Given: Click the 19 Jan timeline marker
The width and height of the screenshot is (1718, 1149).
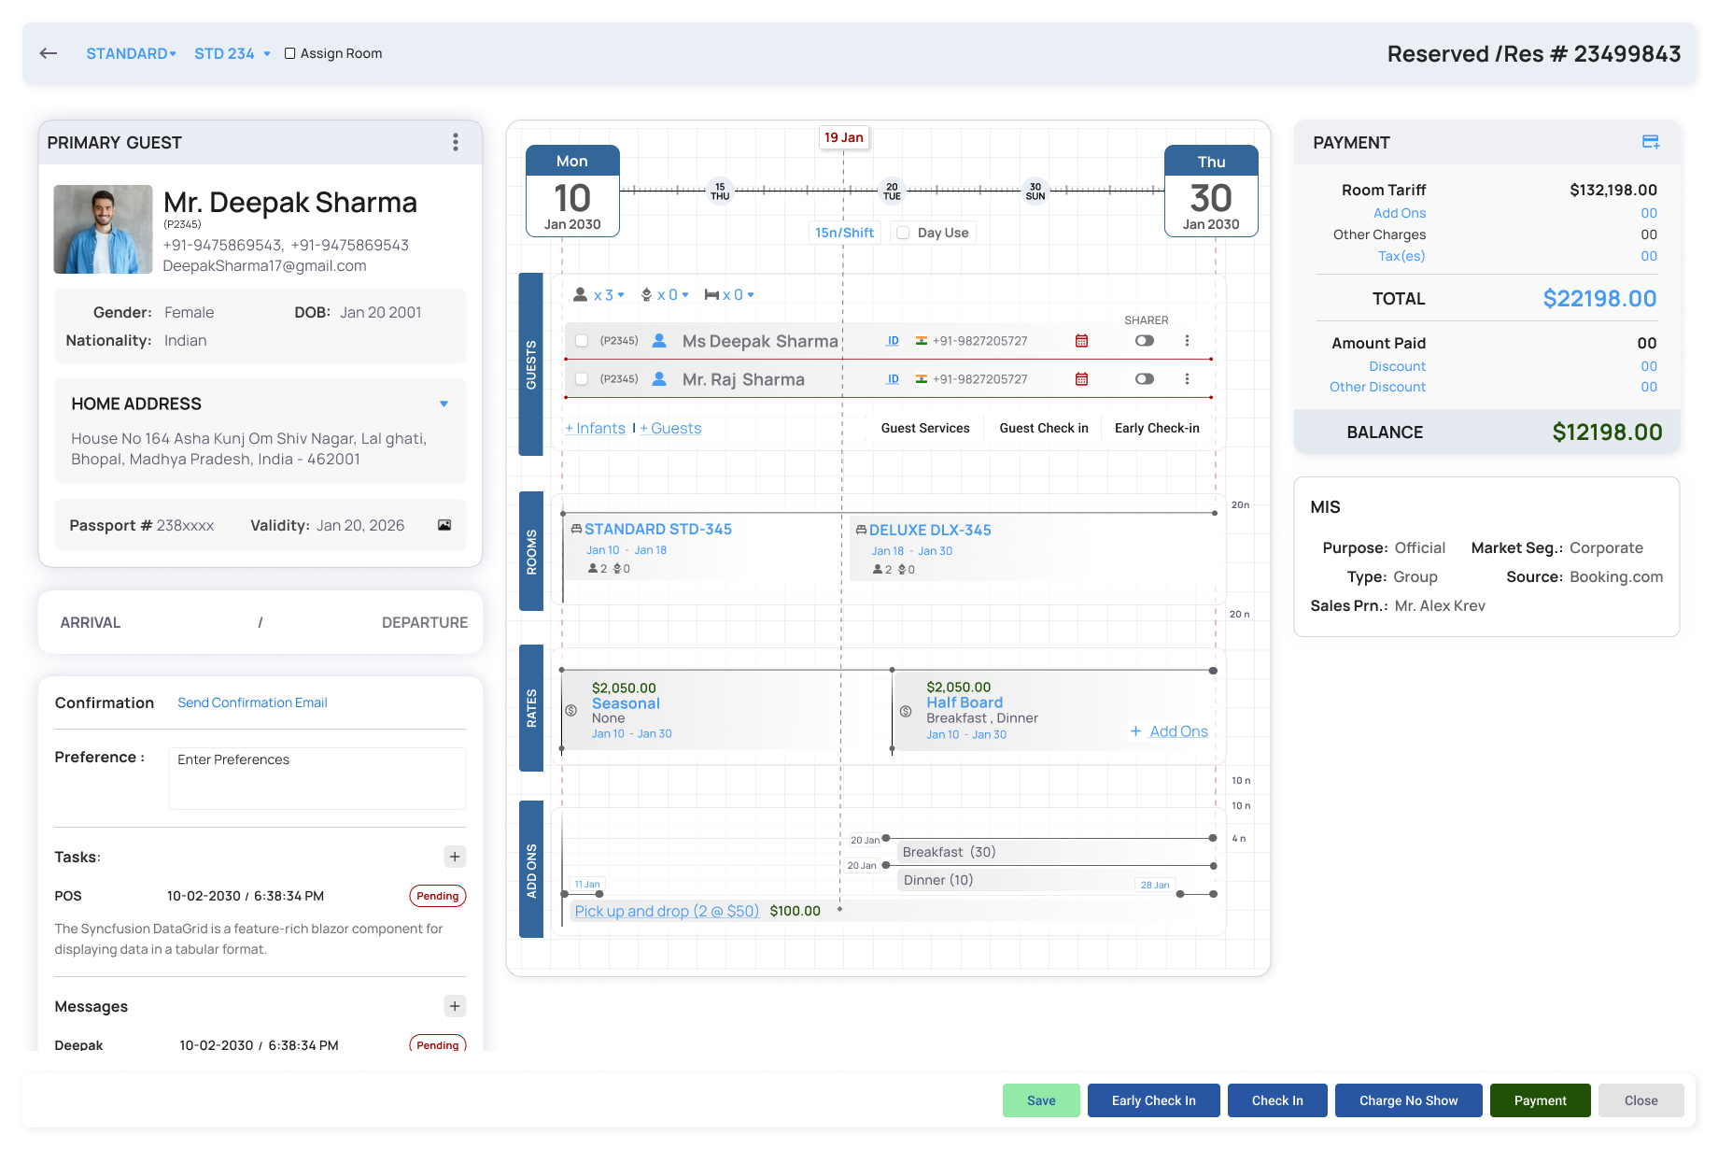Looking at the screenshot, I should pos(844,137).
